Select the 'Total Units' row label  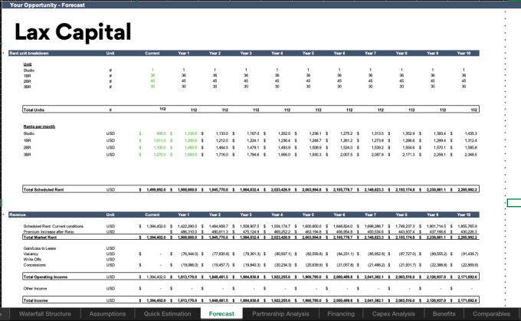34,110
